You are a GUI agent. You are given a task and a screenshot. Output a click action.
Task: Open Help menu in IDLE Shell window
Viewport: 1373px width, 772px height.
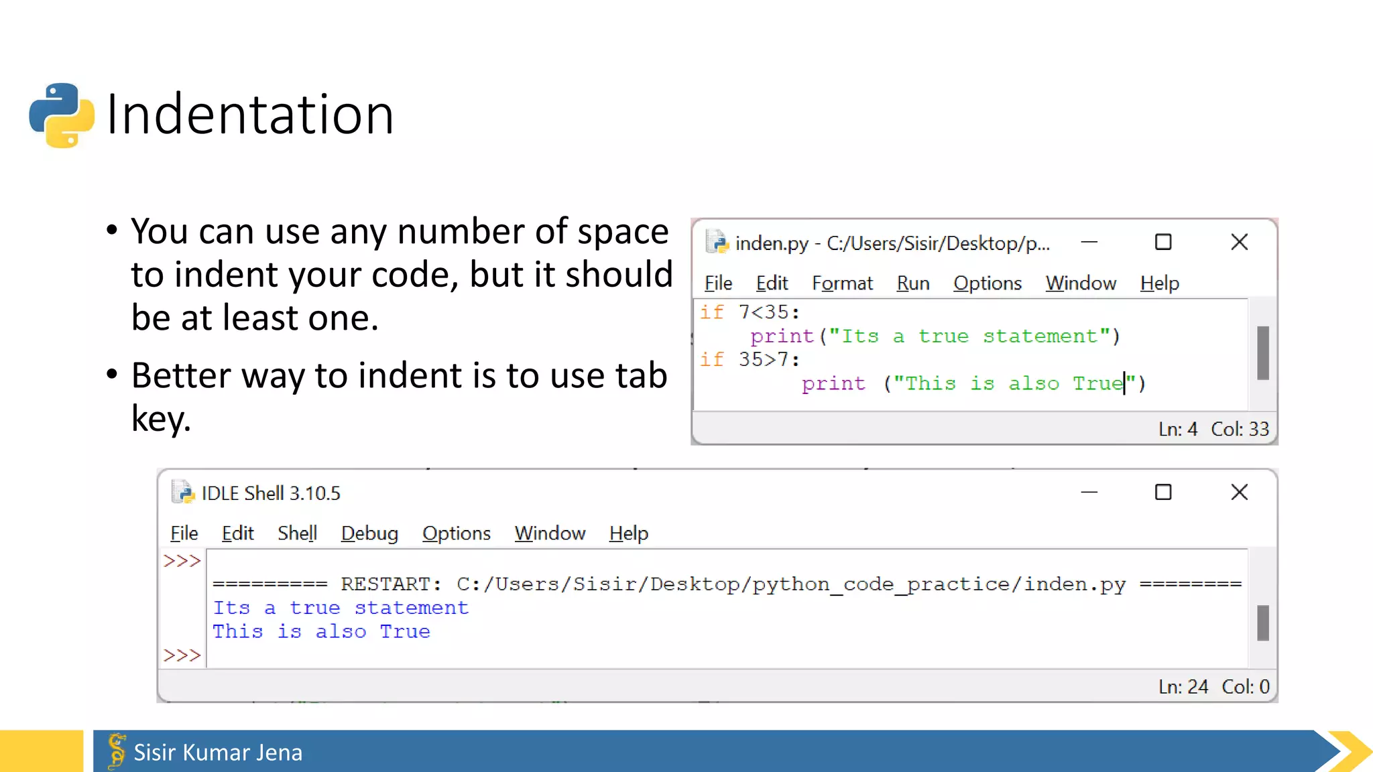coord(629,533)
